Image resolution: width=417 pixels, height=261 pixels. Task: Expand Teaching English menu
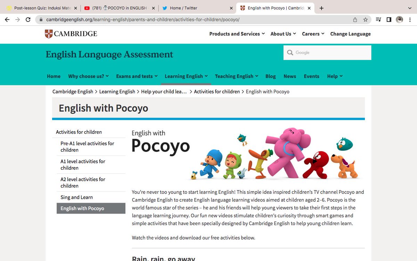click(237, 76)
